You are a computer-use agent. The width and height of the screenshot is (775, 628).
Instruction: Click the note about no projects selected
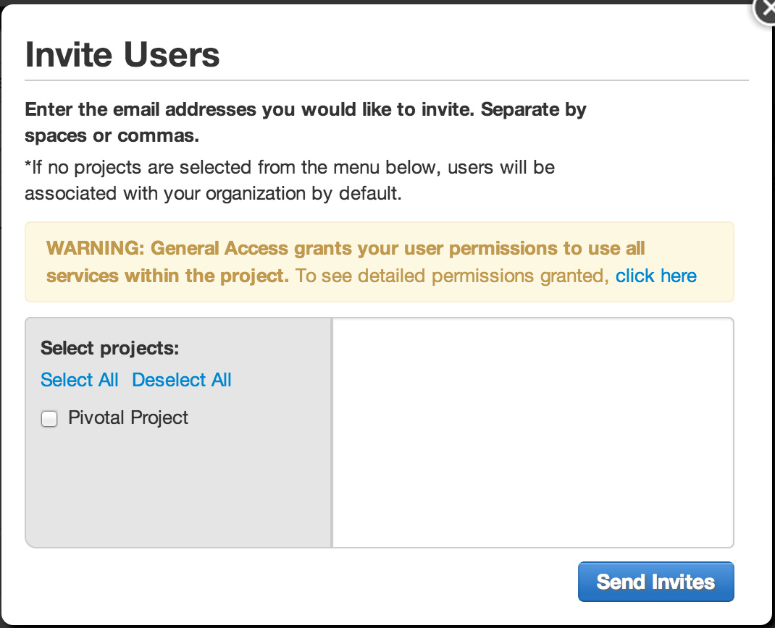pos(290,180)
